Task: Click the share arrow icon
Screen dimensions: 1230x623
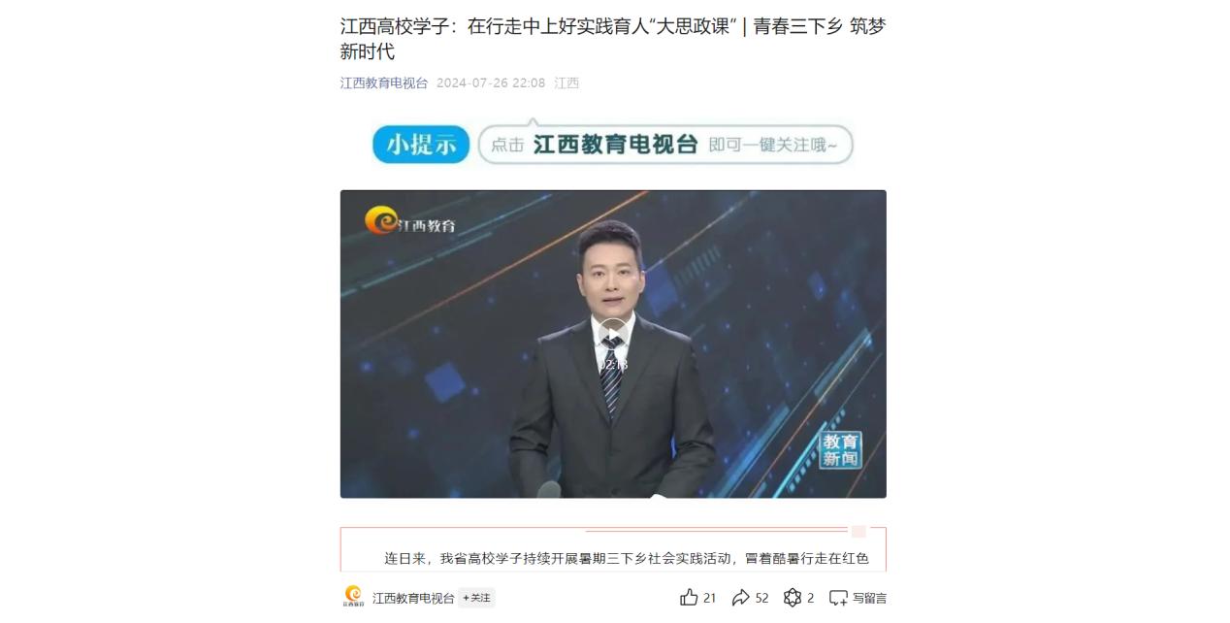Action: click(x=740, y=598)
